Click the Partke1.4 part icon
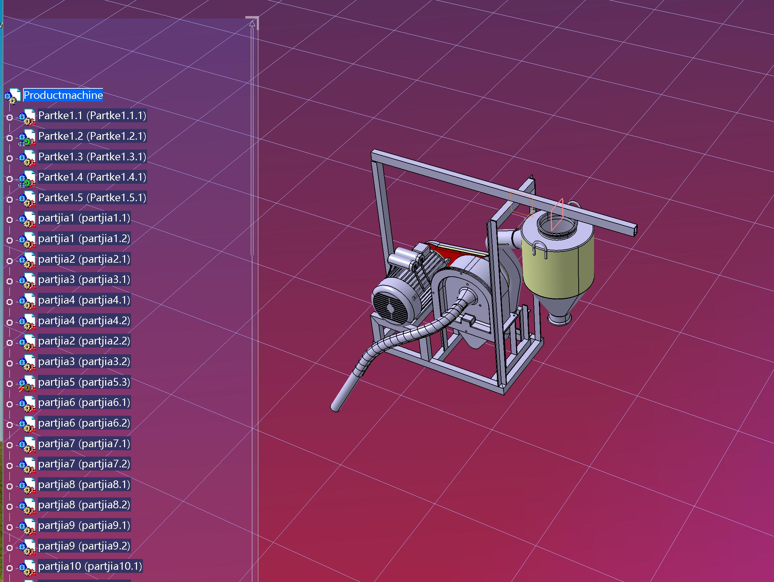 27,179
